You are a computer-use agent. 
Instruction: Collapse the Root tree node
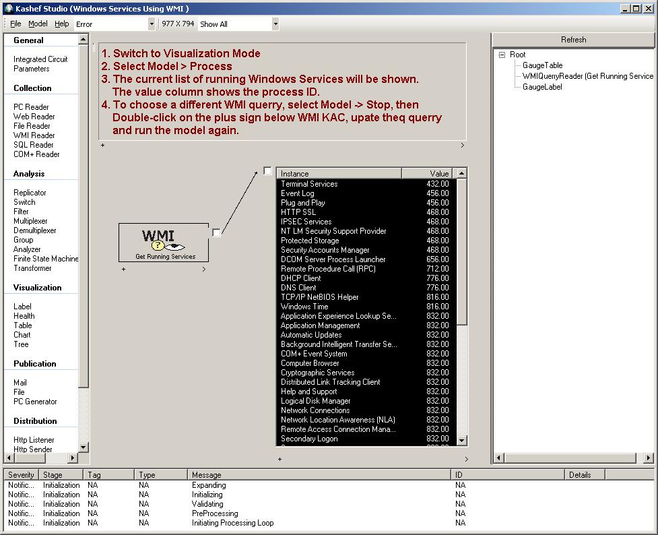pos(502,55)
